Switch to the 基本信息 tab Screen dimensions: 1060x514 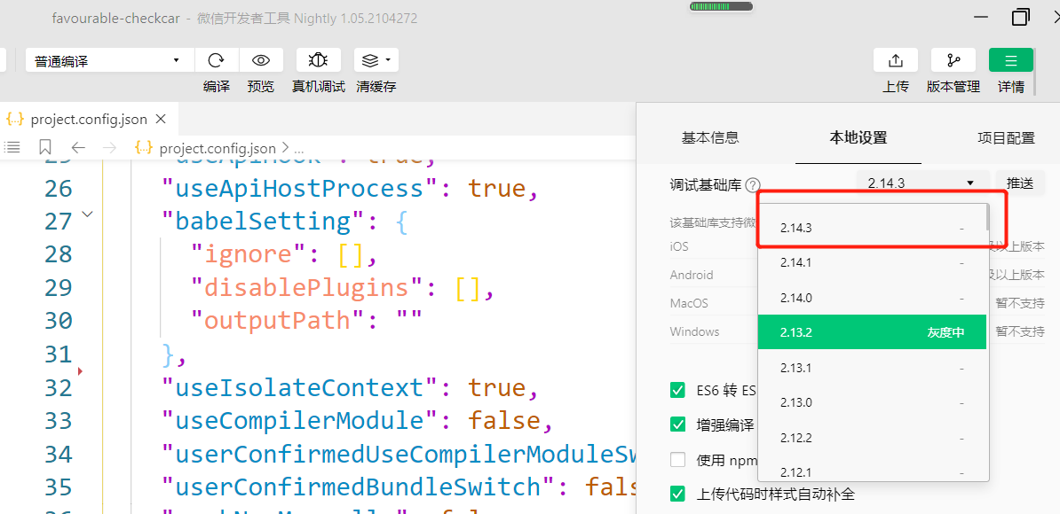click(x=710, y=137)
